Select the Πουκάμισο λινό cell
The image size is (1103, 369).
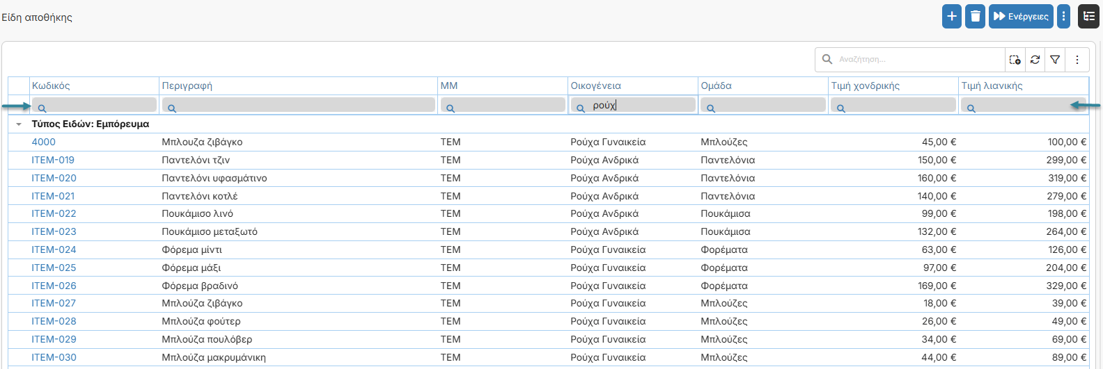click(299, 213)
